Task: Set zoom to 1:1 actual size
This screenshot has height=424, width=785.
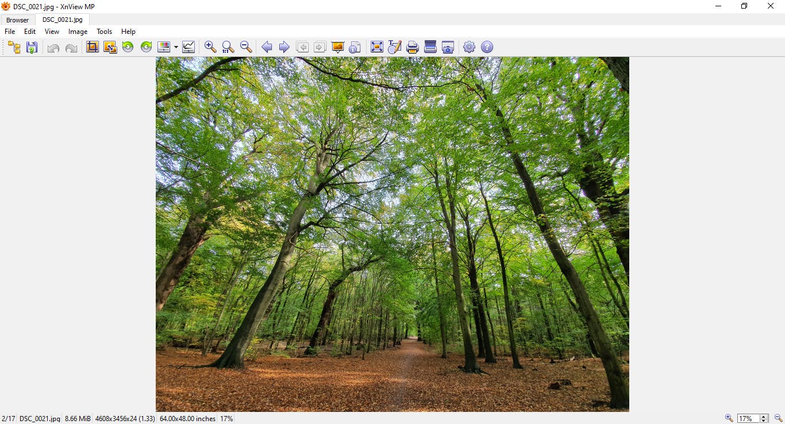Action: click(228, 47)
